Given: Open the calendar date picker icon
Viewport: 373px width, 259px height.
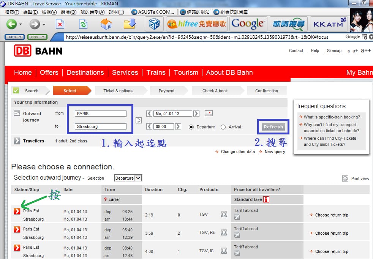Looking at the screenshot, I should click(209, 113).
